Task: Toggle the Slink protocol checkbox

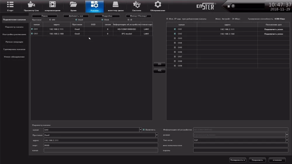Action: (x=102, y=20)
